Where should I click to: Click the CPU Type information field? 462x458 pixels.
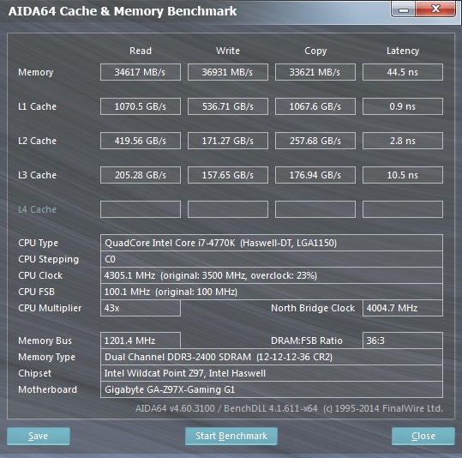coord(272,243)
